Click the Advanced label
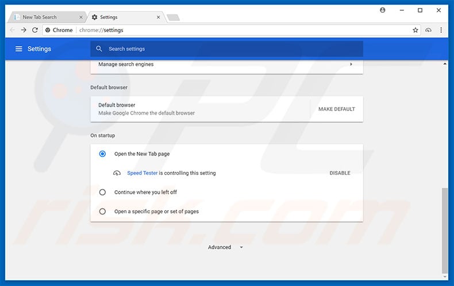This screenshot has height=286, width=454. pos(220,247)
